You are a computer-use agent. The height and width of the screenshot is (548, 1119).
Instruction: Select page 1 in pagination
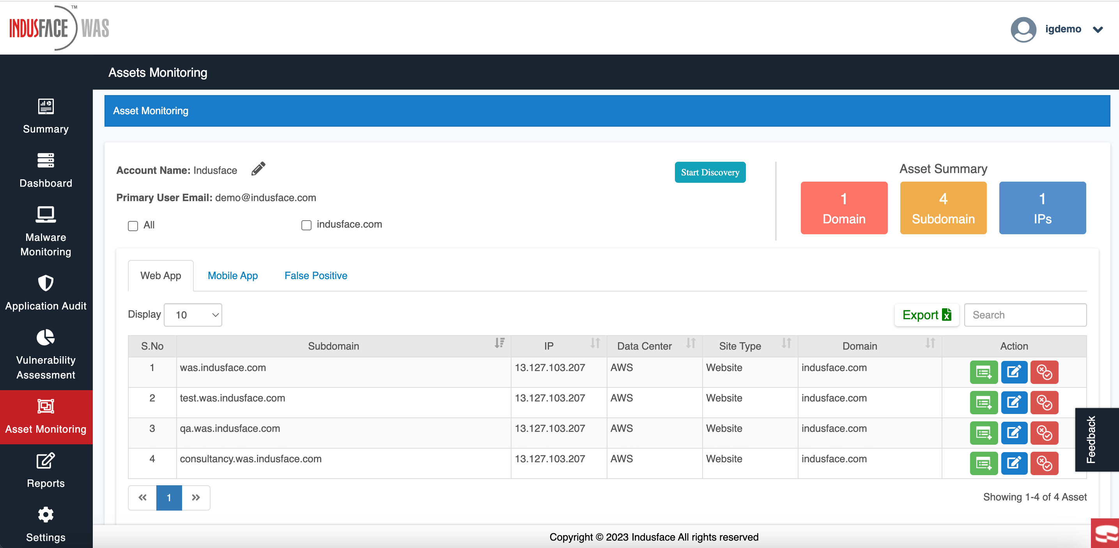coord(169,498)
